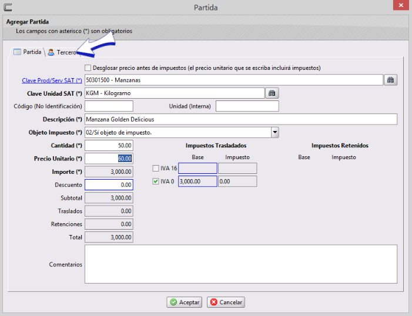This screenshot has height=316, width=412.
Task: Click the Cantidad field showing 50.00
Action: (x=109, y=146)
